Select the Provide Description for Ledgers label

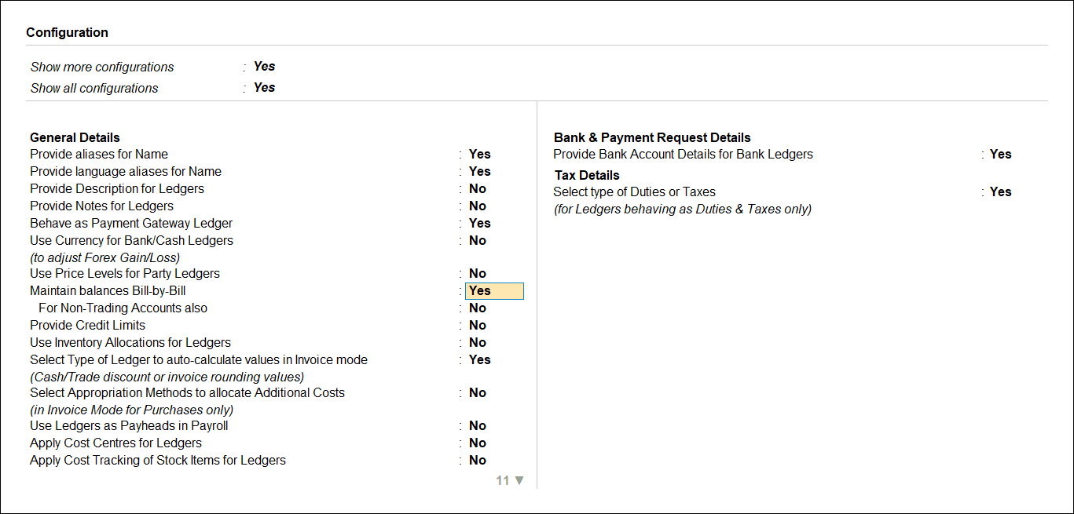[117, 189]
